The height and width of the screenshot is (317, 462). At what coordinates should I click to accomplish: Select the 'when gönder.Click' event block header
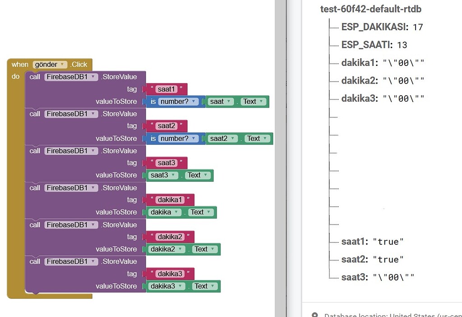click(x=19, y=65)
